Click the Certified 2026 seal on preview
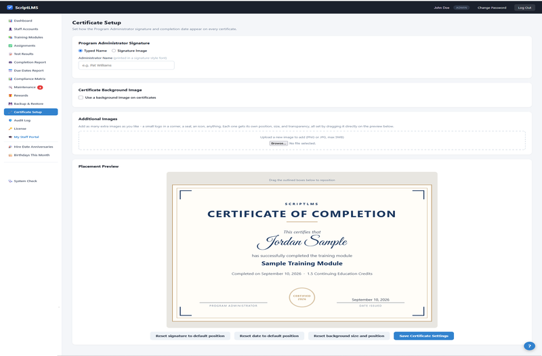This screenshot has height=356, width=542. [x=301, y=297]
